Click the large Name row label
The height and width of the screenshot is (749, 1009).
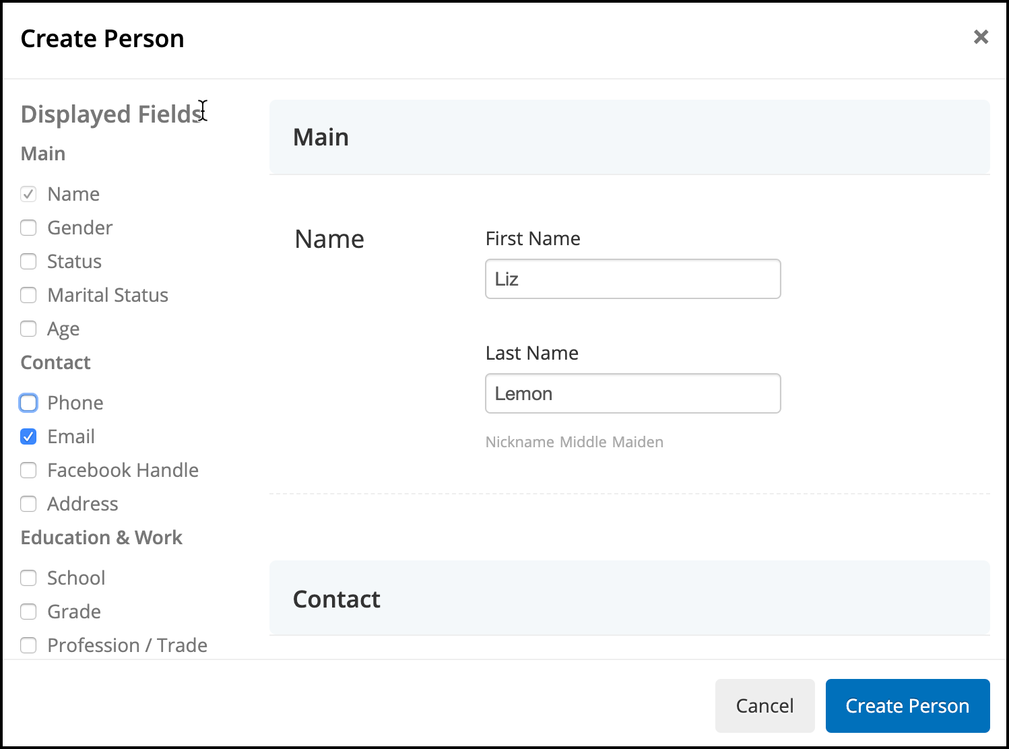tap(329, 239)
